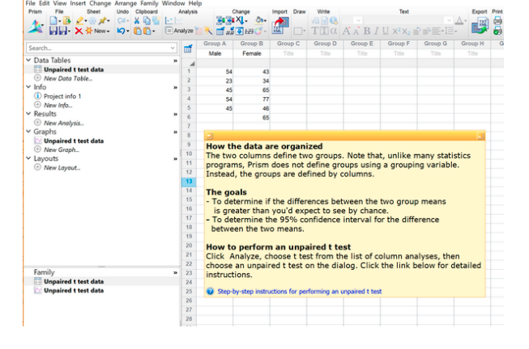Open the Undo dropdown arrow
The width and height of the screenshot is (529, 349).
click(x=128, y=32)
